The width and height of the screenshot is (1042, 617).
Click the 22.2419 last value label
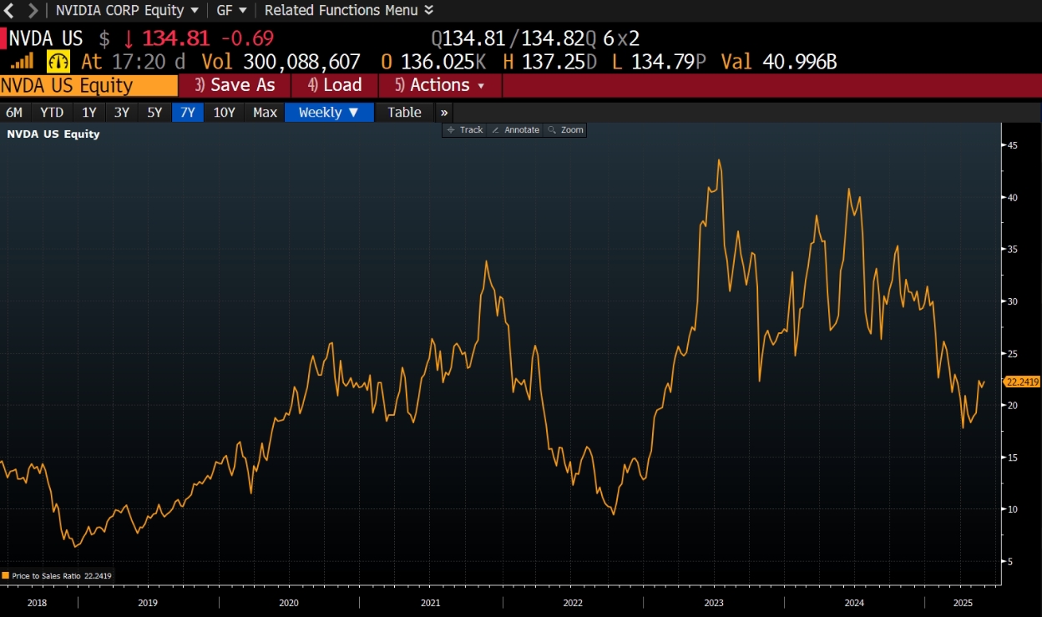pos(1022,382)
